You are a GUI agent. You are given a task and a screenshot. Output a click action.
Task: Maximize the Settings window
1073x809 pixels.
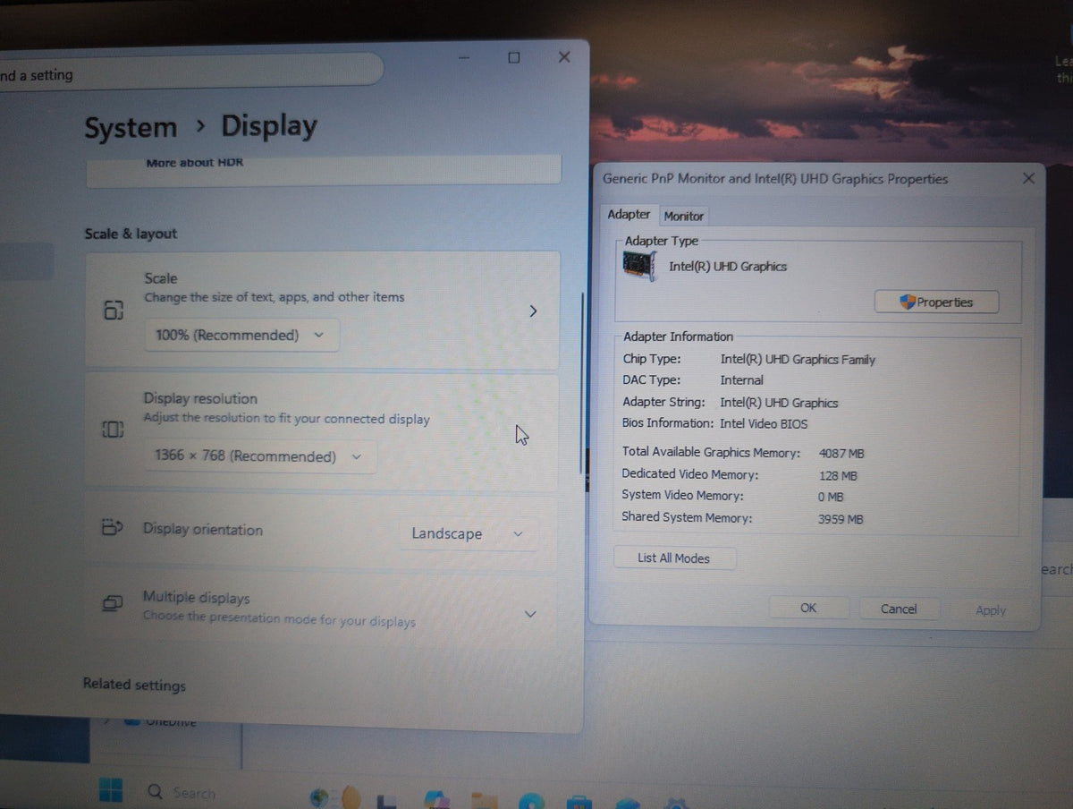[x=514, y=57]
